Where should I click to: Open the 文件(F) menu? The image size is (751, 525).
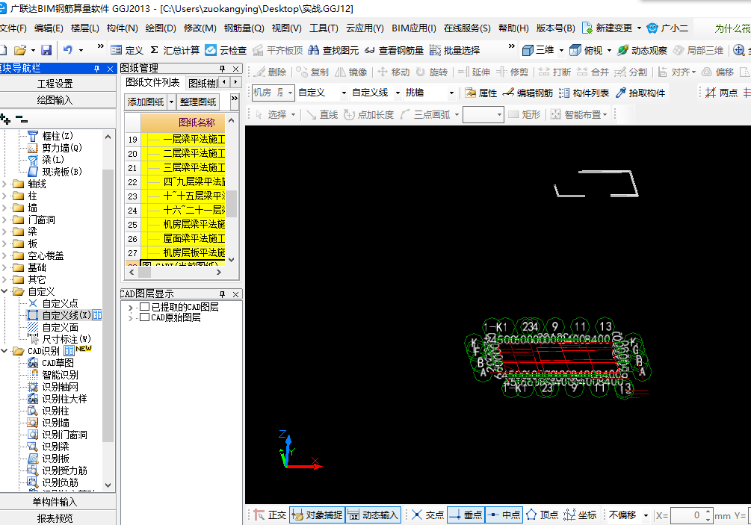(13, 28)
